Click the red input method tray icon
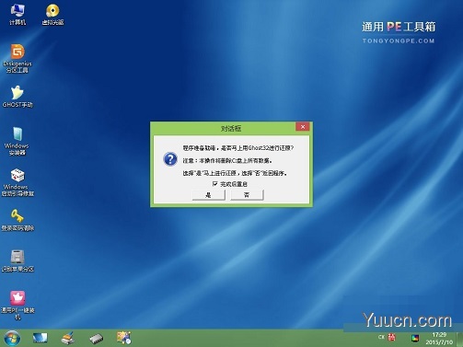463x347 pixels. [391, 338]
